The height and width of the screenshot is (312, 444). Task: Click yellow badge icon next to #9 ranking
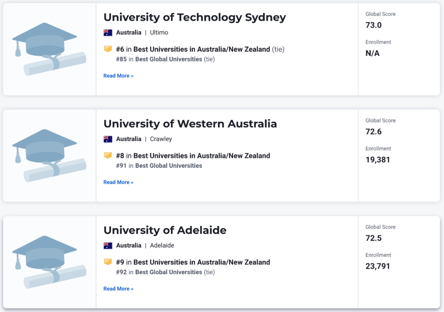tap(108, 261)
